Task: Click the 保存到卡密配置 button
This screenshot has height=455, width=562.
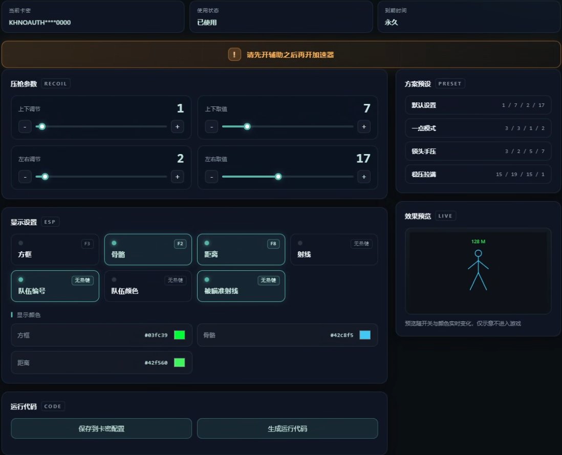Action: (x=101, y=428)
